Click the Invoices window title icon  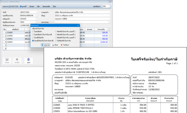coord(2,2)
